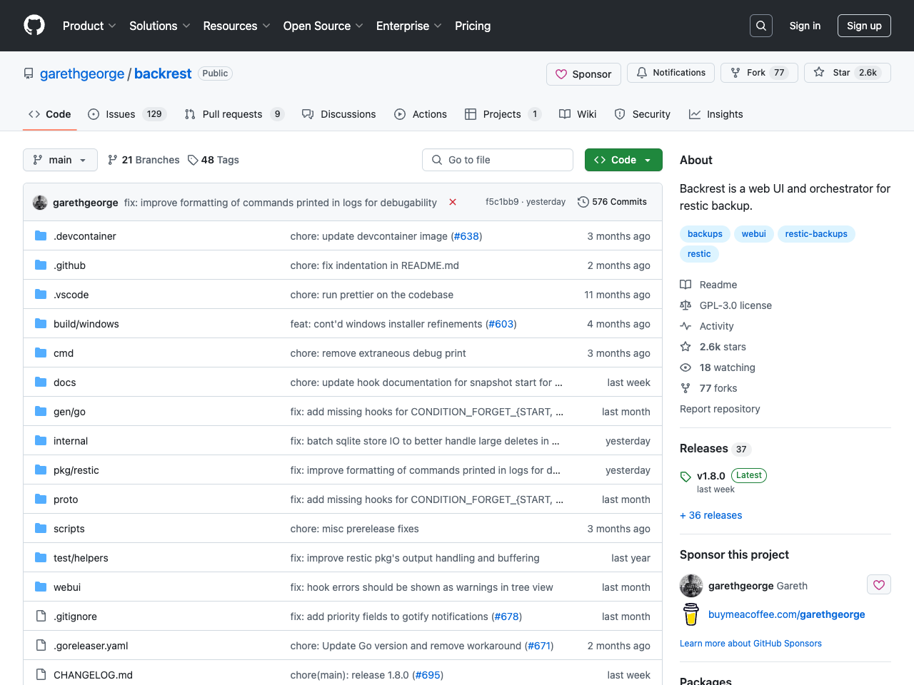Click the .goreleaser.yaml file icon
Image resolution: width=914 pixels, height=685 pixels.
click(x=41, y=645)
